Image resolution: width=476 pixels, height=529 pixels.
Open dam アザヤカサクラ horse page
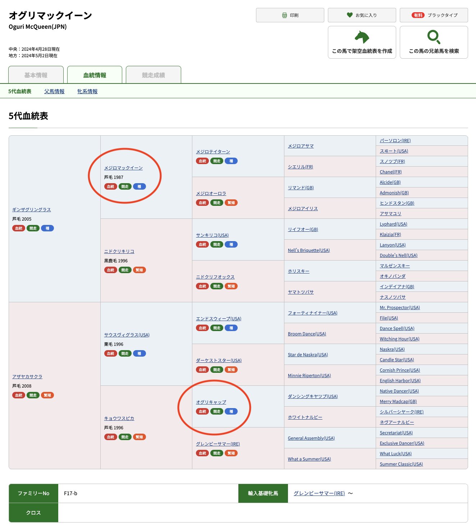[27, 376]
